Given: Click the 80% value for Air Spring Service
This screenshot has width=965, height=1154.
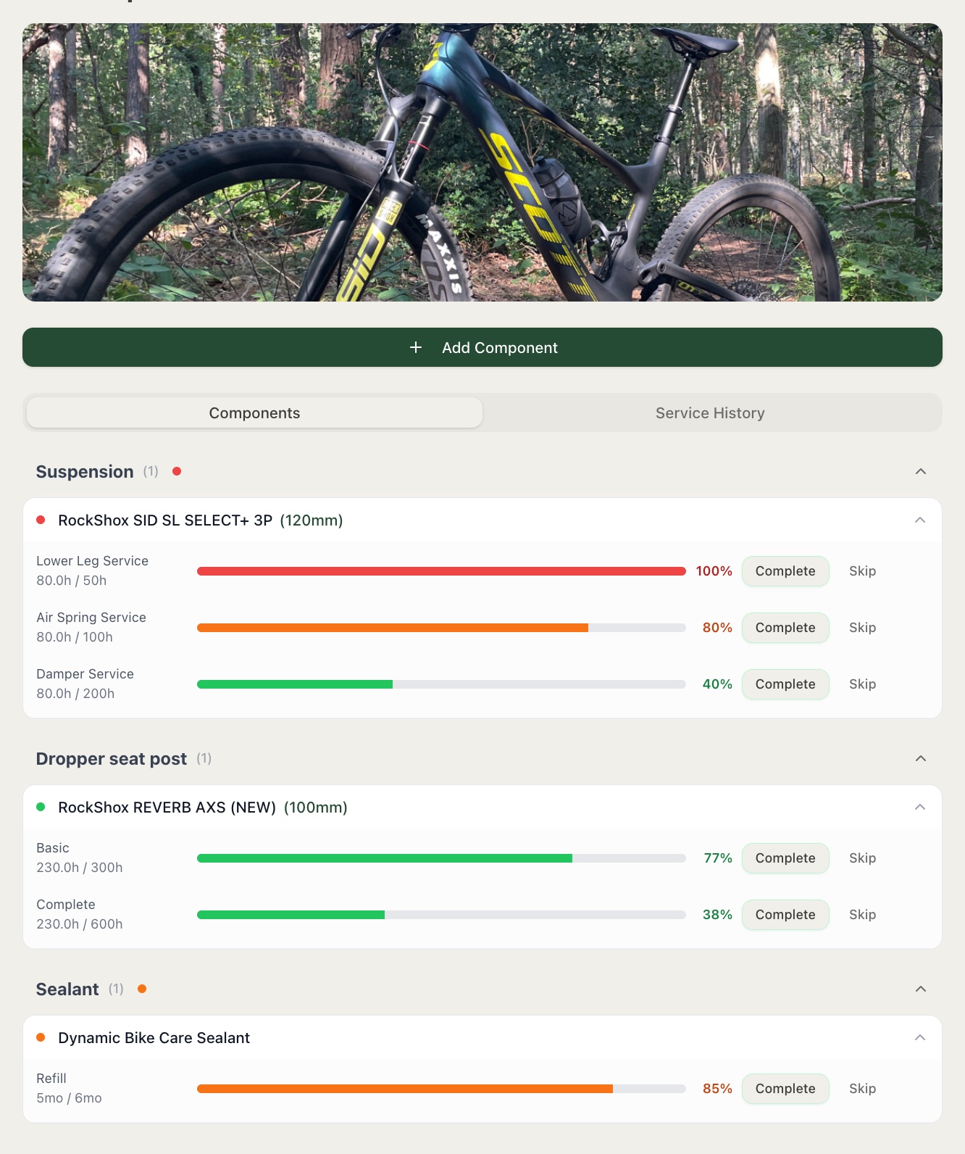Looking at the screenshot, I should [x=717, y=628].
